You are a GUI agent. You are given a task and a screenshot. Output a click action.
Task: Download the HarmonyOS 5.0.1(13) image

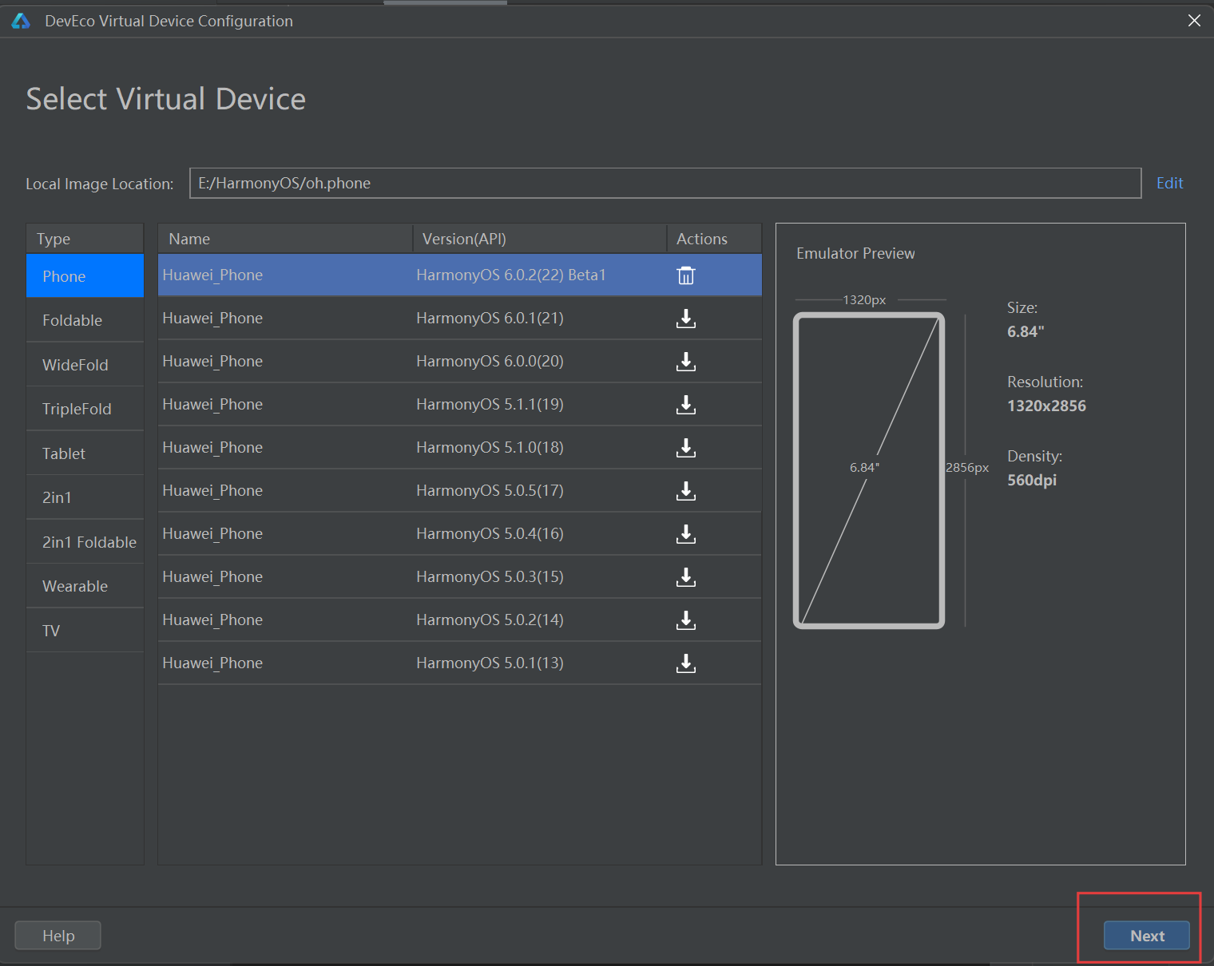(686, 663)
